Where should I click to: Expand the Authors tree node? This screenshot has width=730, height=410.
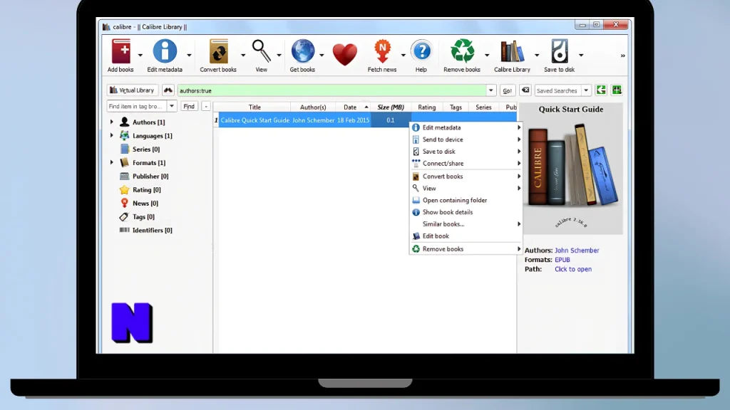[112, 122]
